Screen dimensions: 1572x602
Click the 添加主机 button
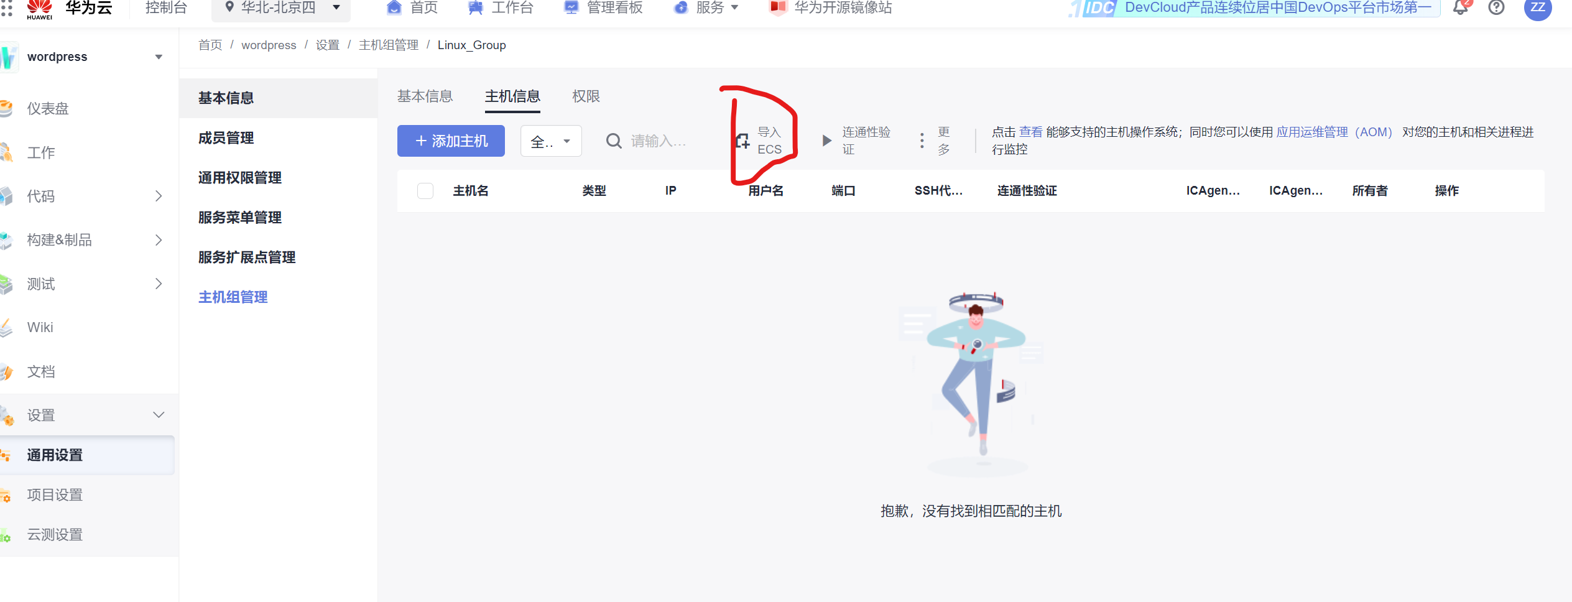coord(451,141)
